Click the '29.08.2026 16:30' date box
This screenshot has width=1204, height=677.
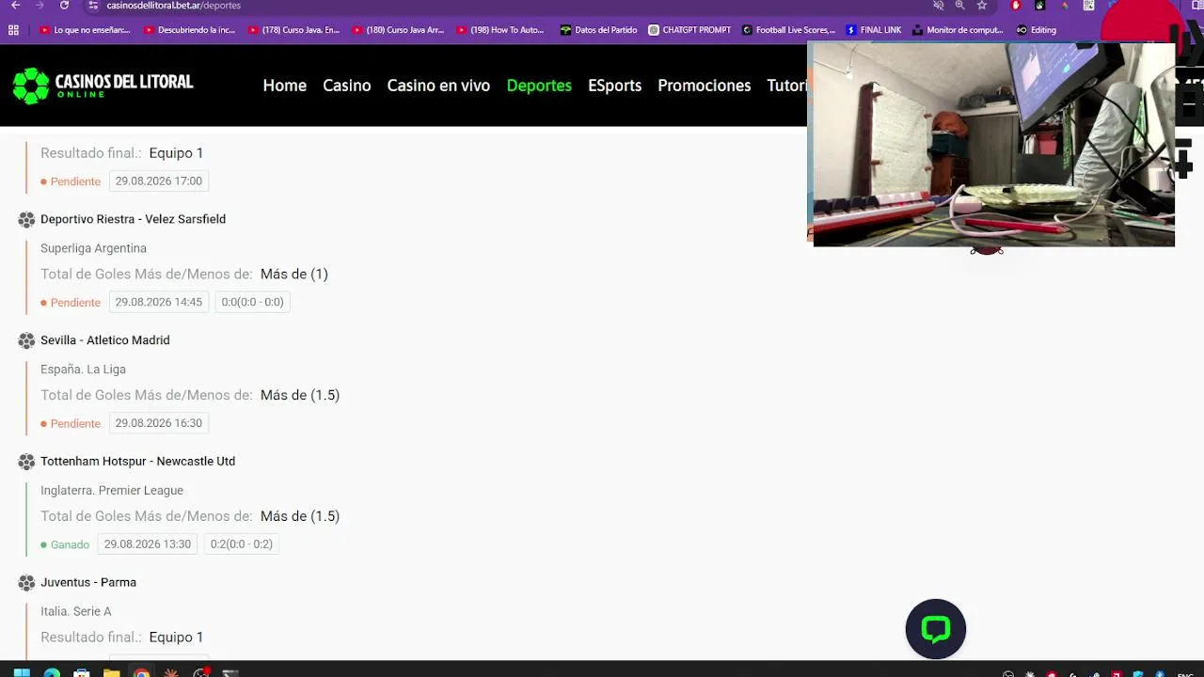pyautogui.click(x=159, y=423)
